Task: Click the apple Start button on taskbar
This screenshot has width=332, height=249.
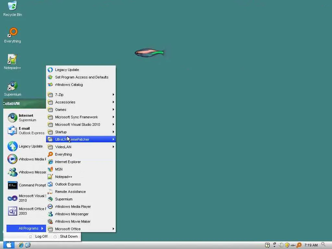Action: (x=9, y=245)
